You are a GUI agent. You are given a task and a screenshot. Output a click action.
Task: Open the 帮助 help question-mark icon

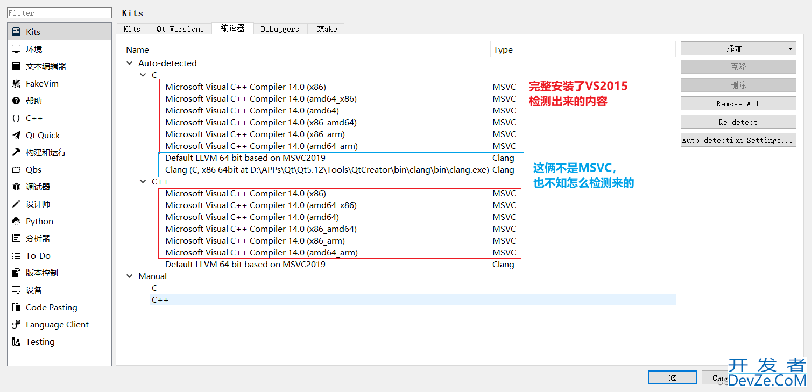coord(16,101)
